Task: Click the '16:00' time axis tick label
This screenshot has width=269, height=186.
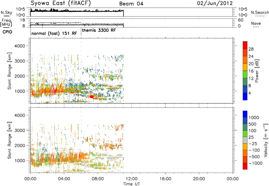Action: (165, 179)
